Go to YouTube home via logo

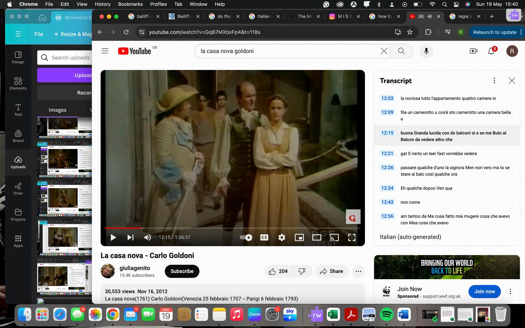(135, 51)
